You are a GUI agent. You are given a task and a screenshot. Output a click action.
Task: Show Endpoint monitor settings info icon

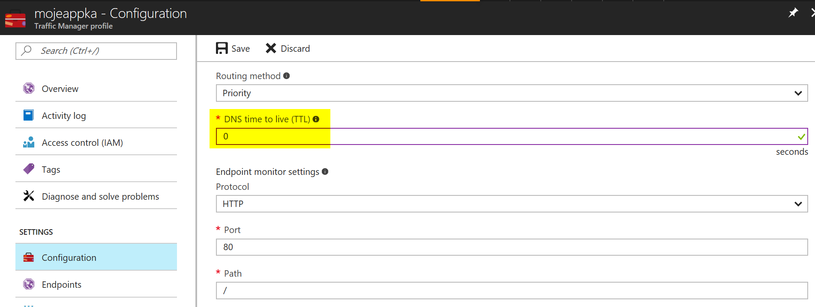click(325, 171)
